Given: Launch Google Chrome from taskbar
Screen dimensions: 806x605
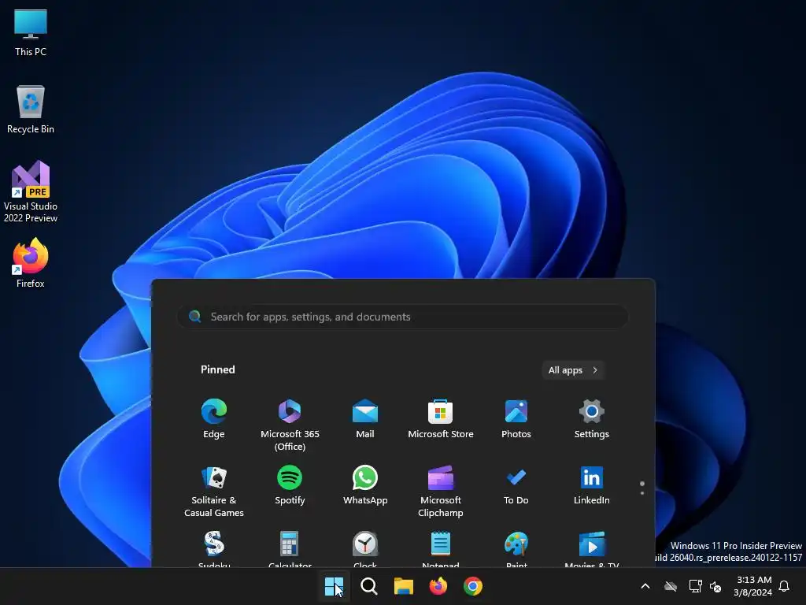Looking at the screenshot, I should (x=473, y=586).
